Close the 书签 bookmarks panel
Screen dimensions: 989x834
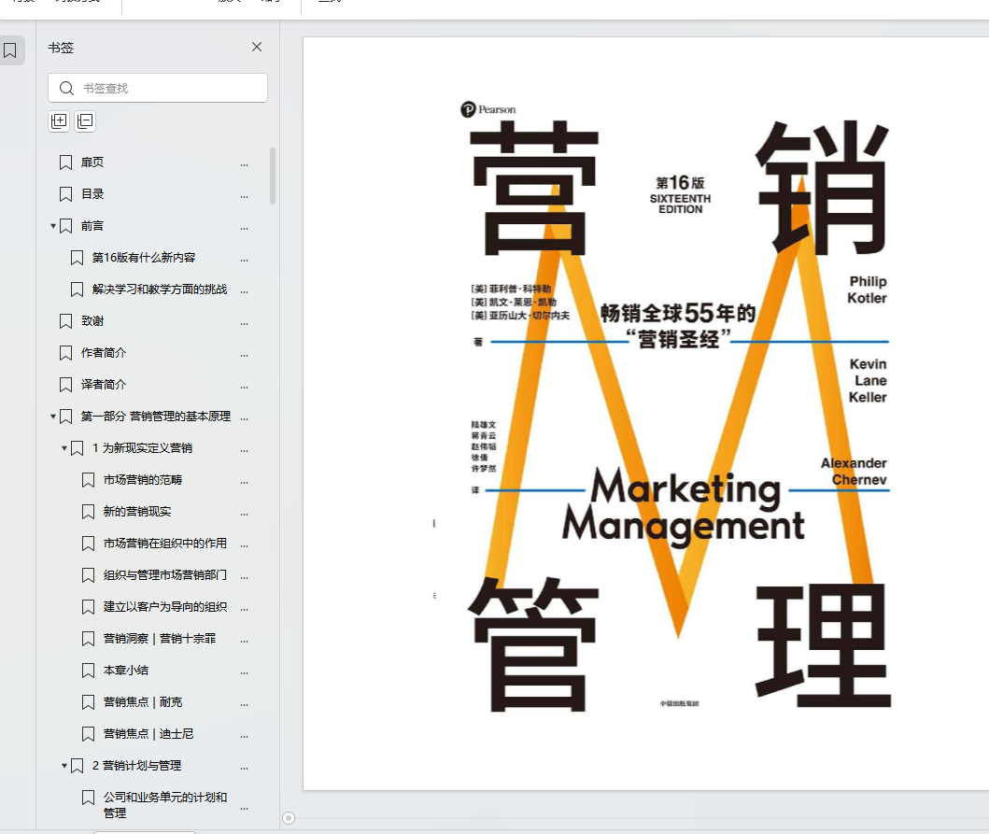click(257, 47)
